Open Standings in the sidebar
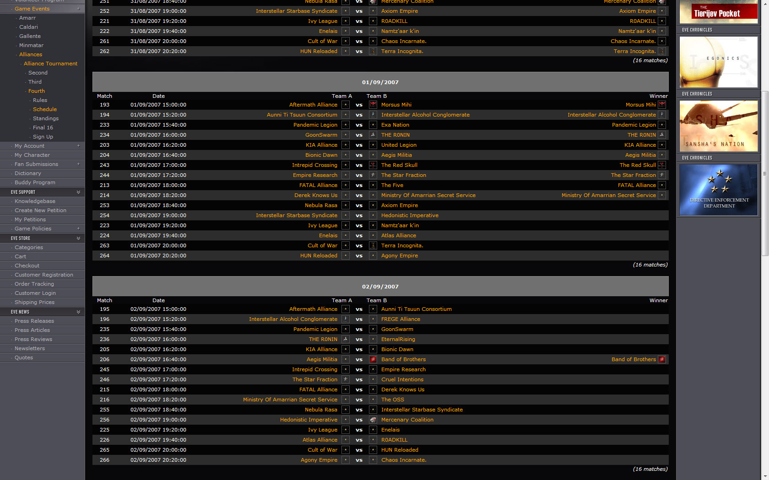Screen dimensions: 769x480 tap(46, 118)
